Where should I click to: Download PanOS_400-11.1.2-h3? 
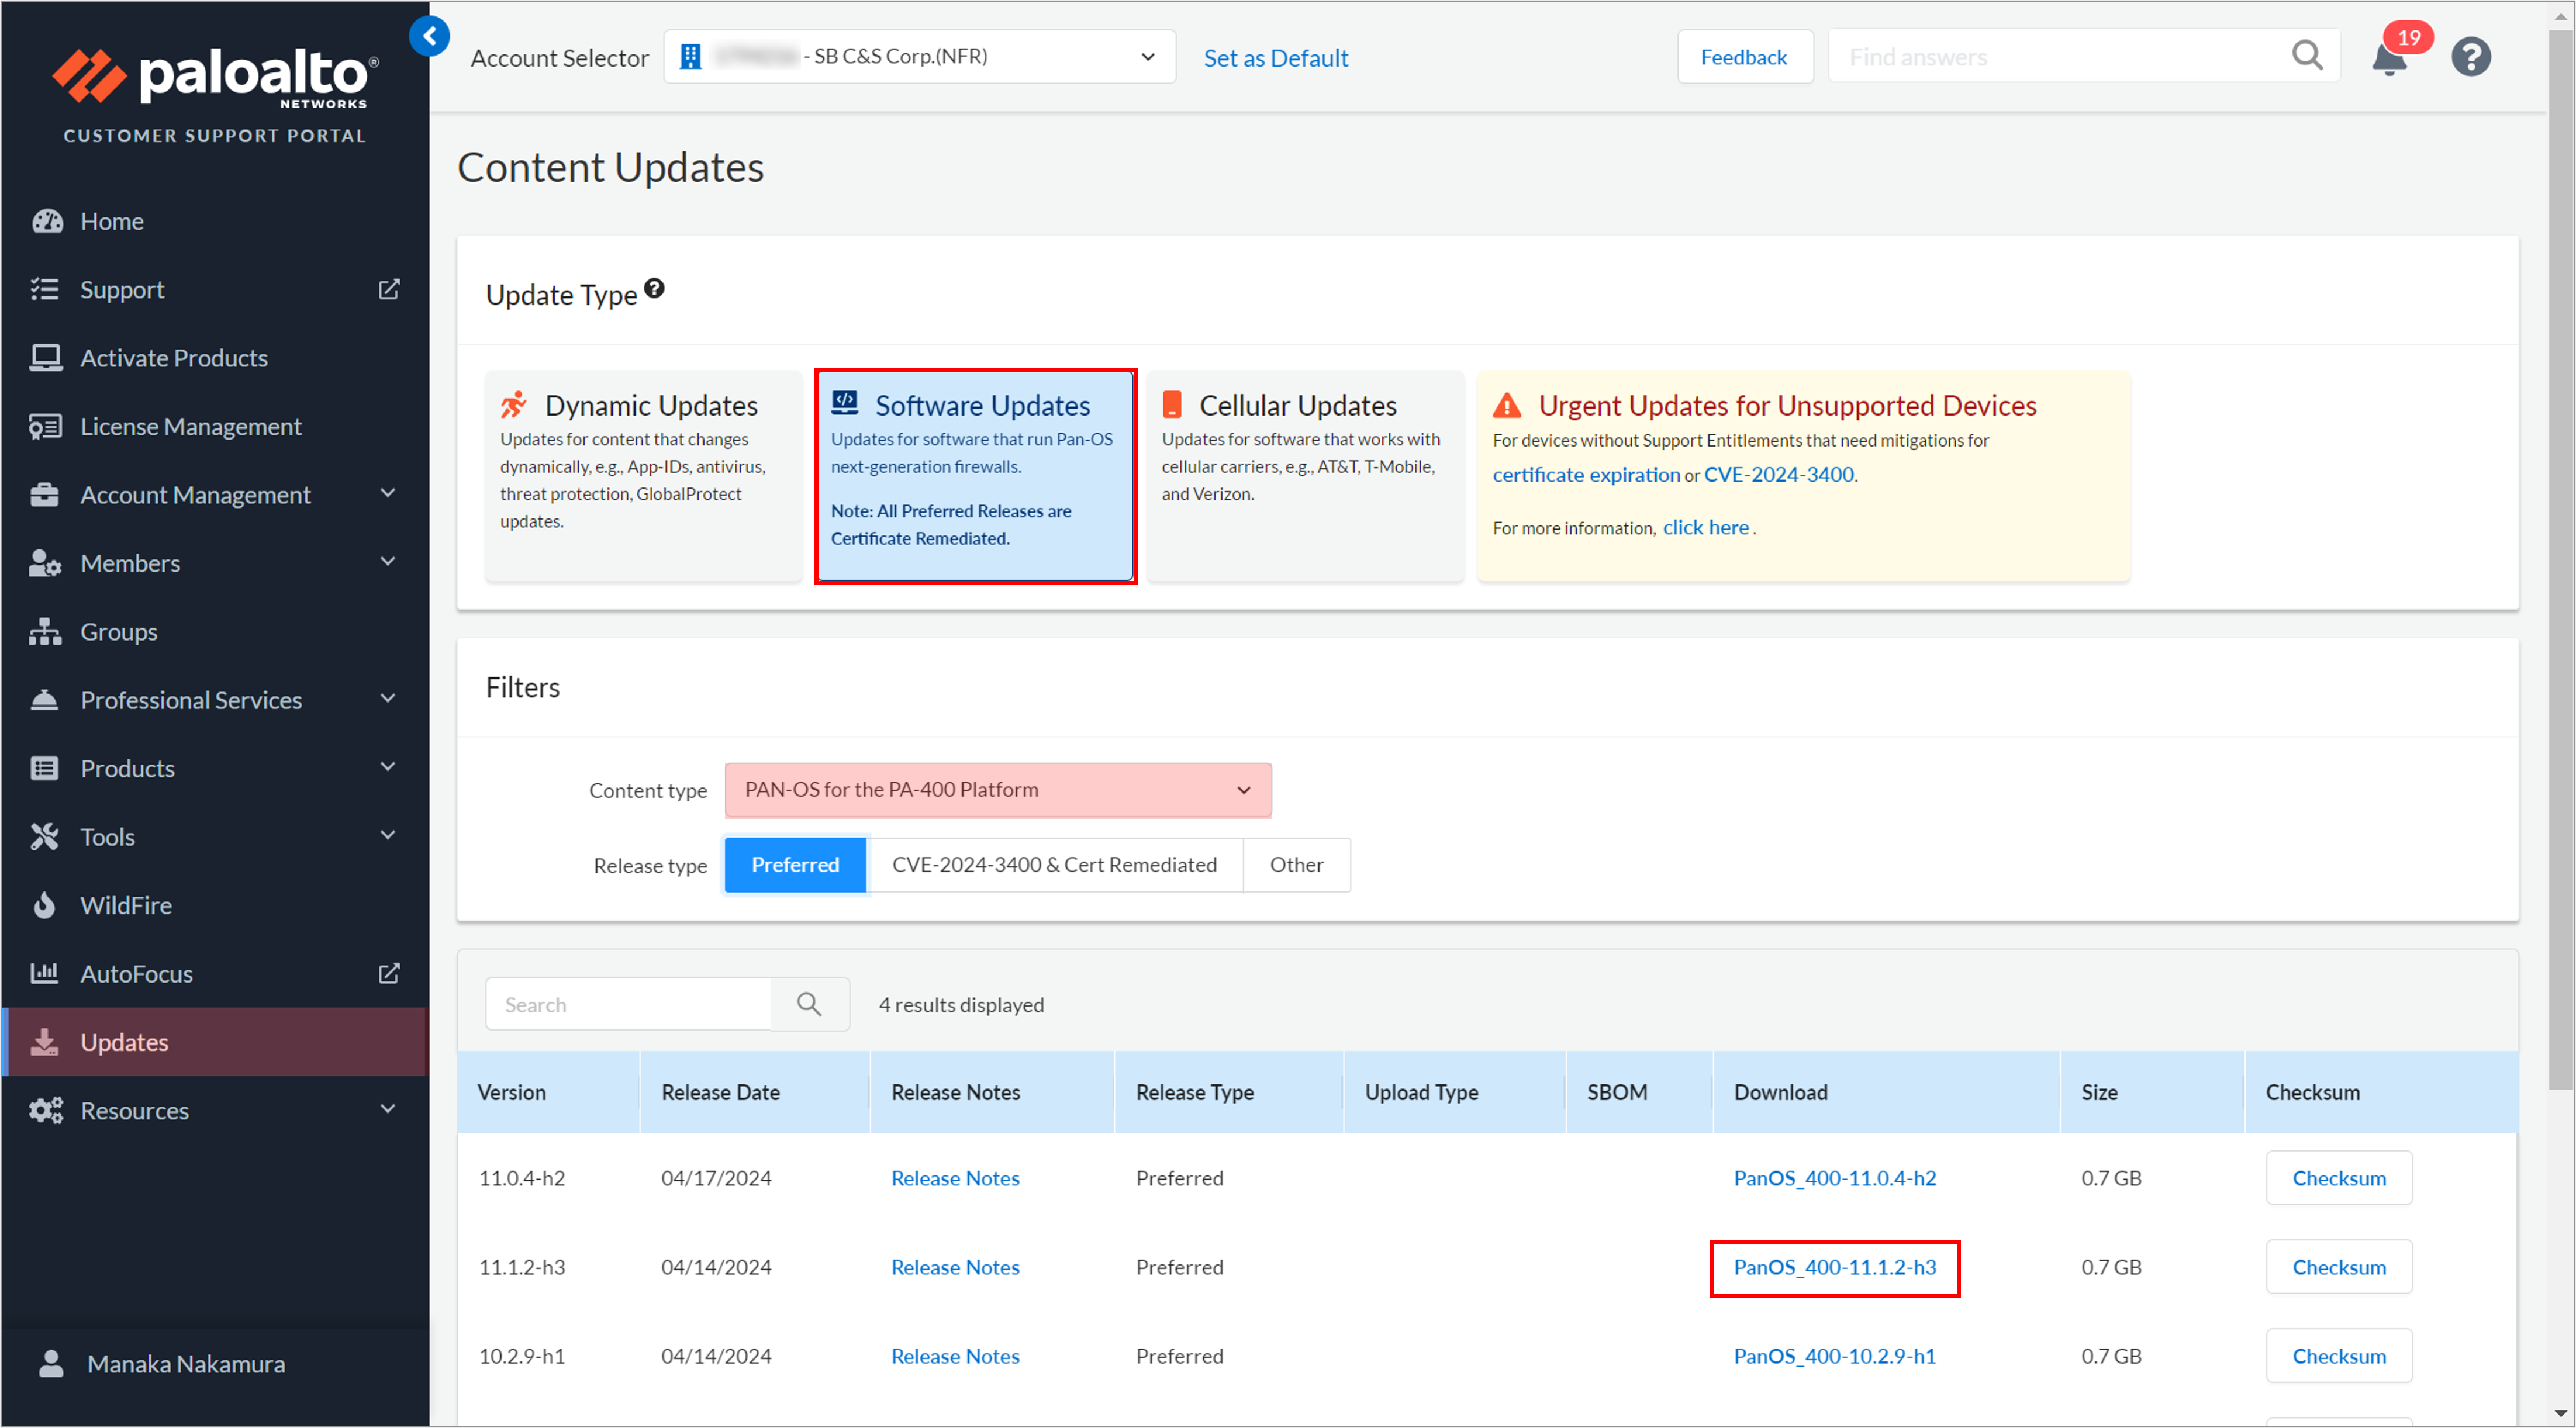1834,1267
